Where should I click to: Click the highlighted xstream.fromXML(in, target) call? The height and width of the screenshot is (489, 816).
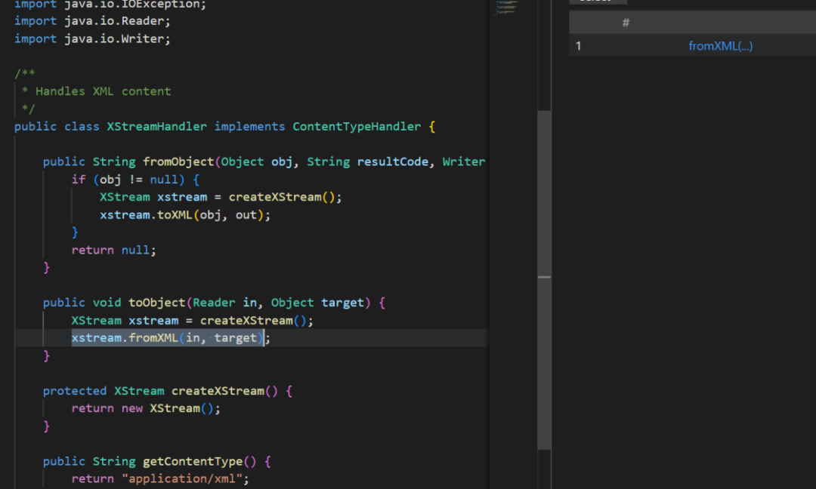tap(168, 338)
